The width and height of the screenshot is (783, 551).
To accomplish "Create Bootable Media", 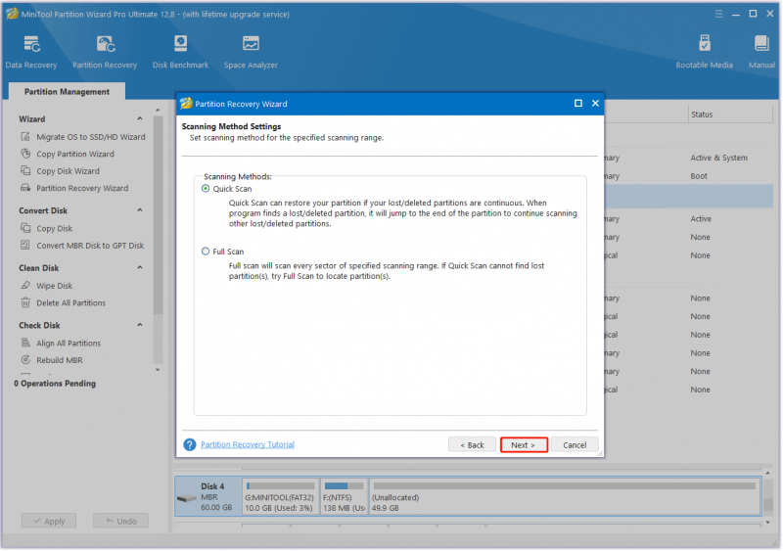I will (704, 52).
